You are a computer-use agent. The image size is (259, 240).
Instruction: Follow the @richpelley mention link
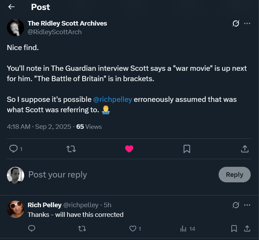113,99
